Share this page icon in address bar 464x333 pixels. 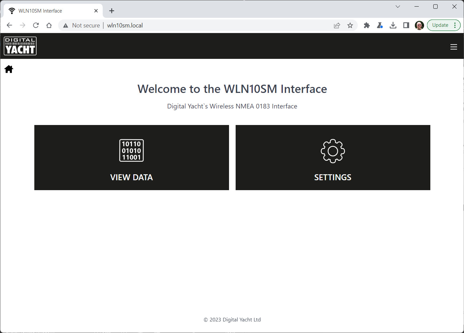(337, 25)
